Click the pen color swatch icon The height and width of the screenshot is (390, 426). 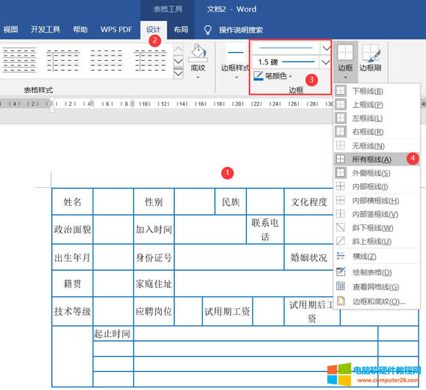click(259, 76)
